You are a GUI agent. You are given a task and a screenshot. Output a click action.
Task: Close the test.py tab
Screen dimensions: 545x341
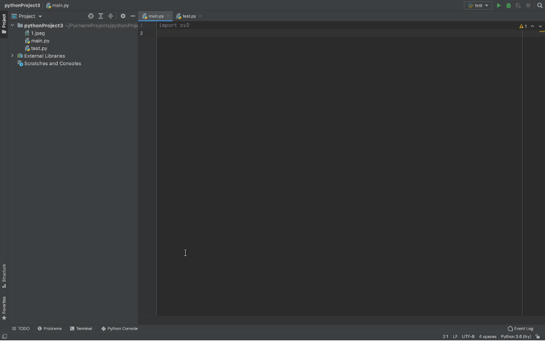point(200,16)
